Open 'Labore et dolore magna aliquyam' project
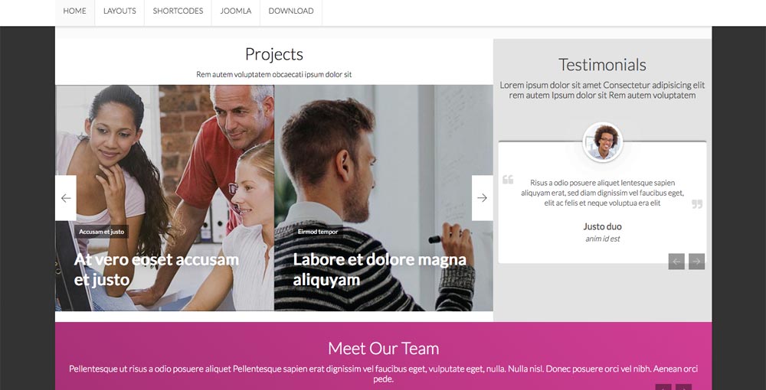766x390 pixels. click(x=380, y=269)
